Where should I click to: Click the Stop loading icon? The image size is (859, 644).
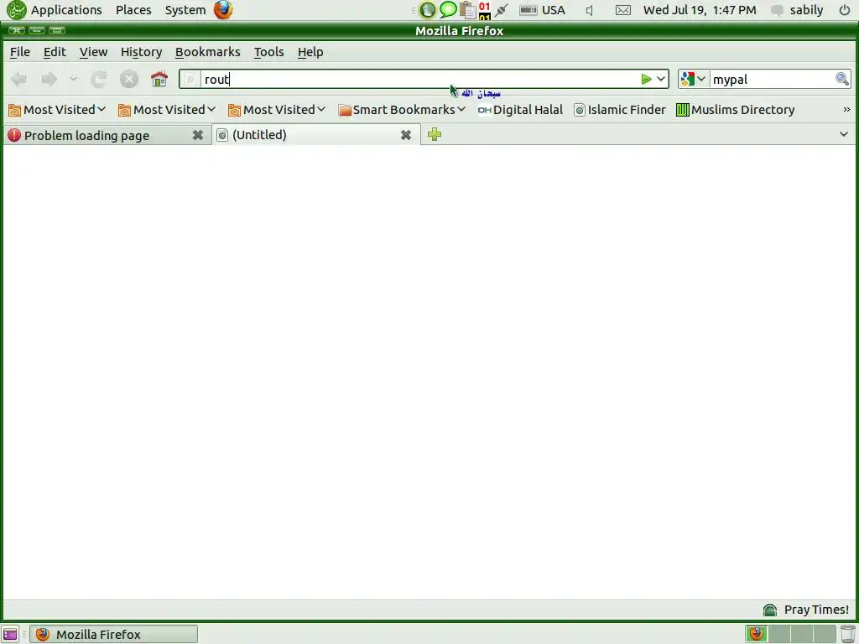[x=128, y=80]
